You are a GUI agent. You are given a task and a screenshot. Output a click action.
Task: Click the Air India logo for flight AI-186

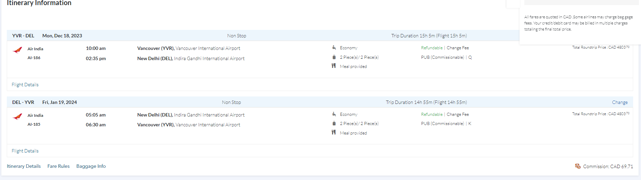tap(17, 50)
